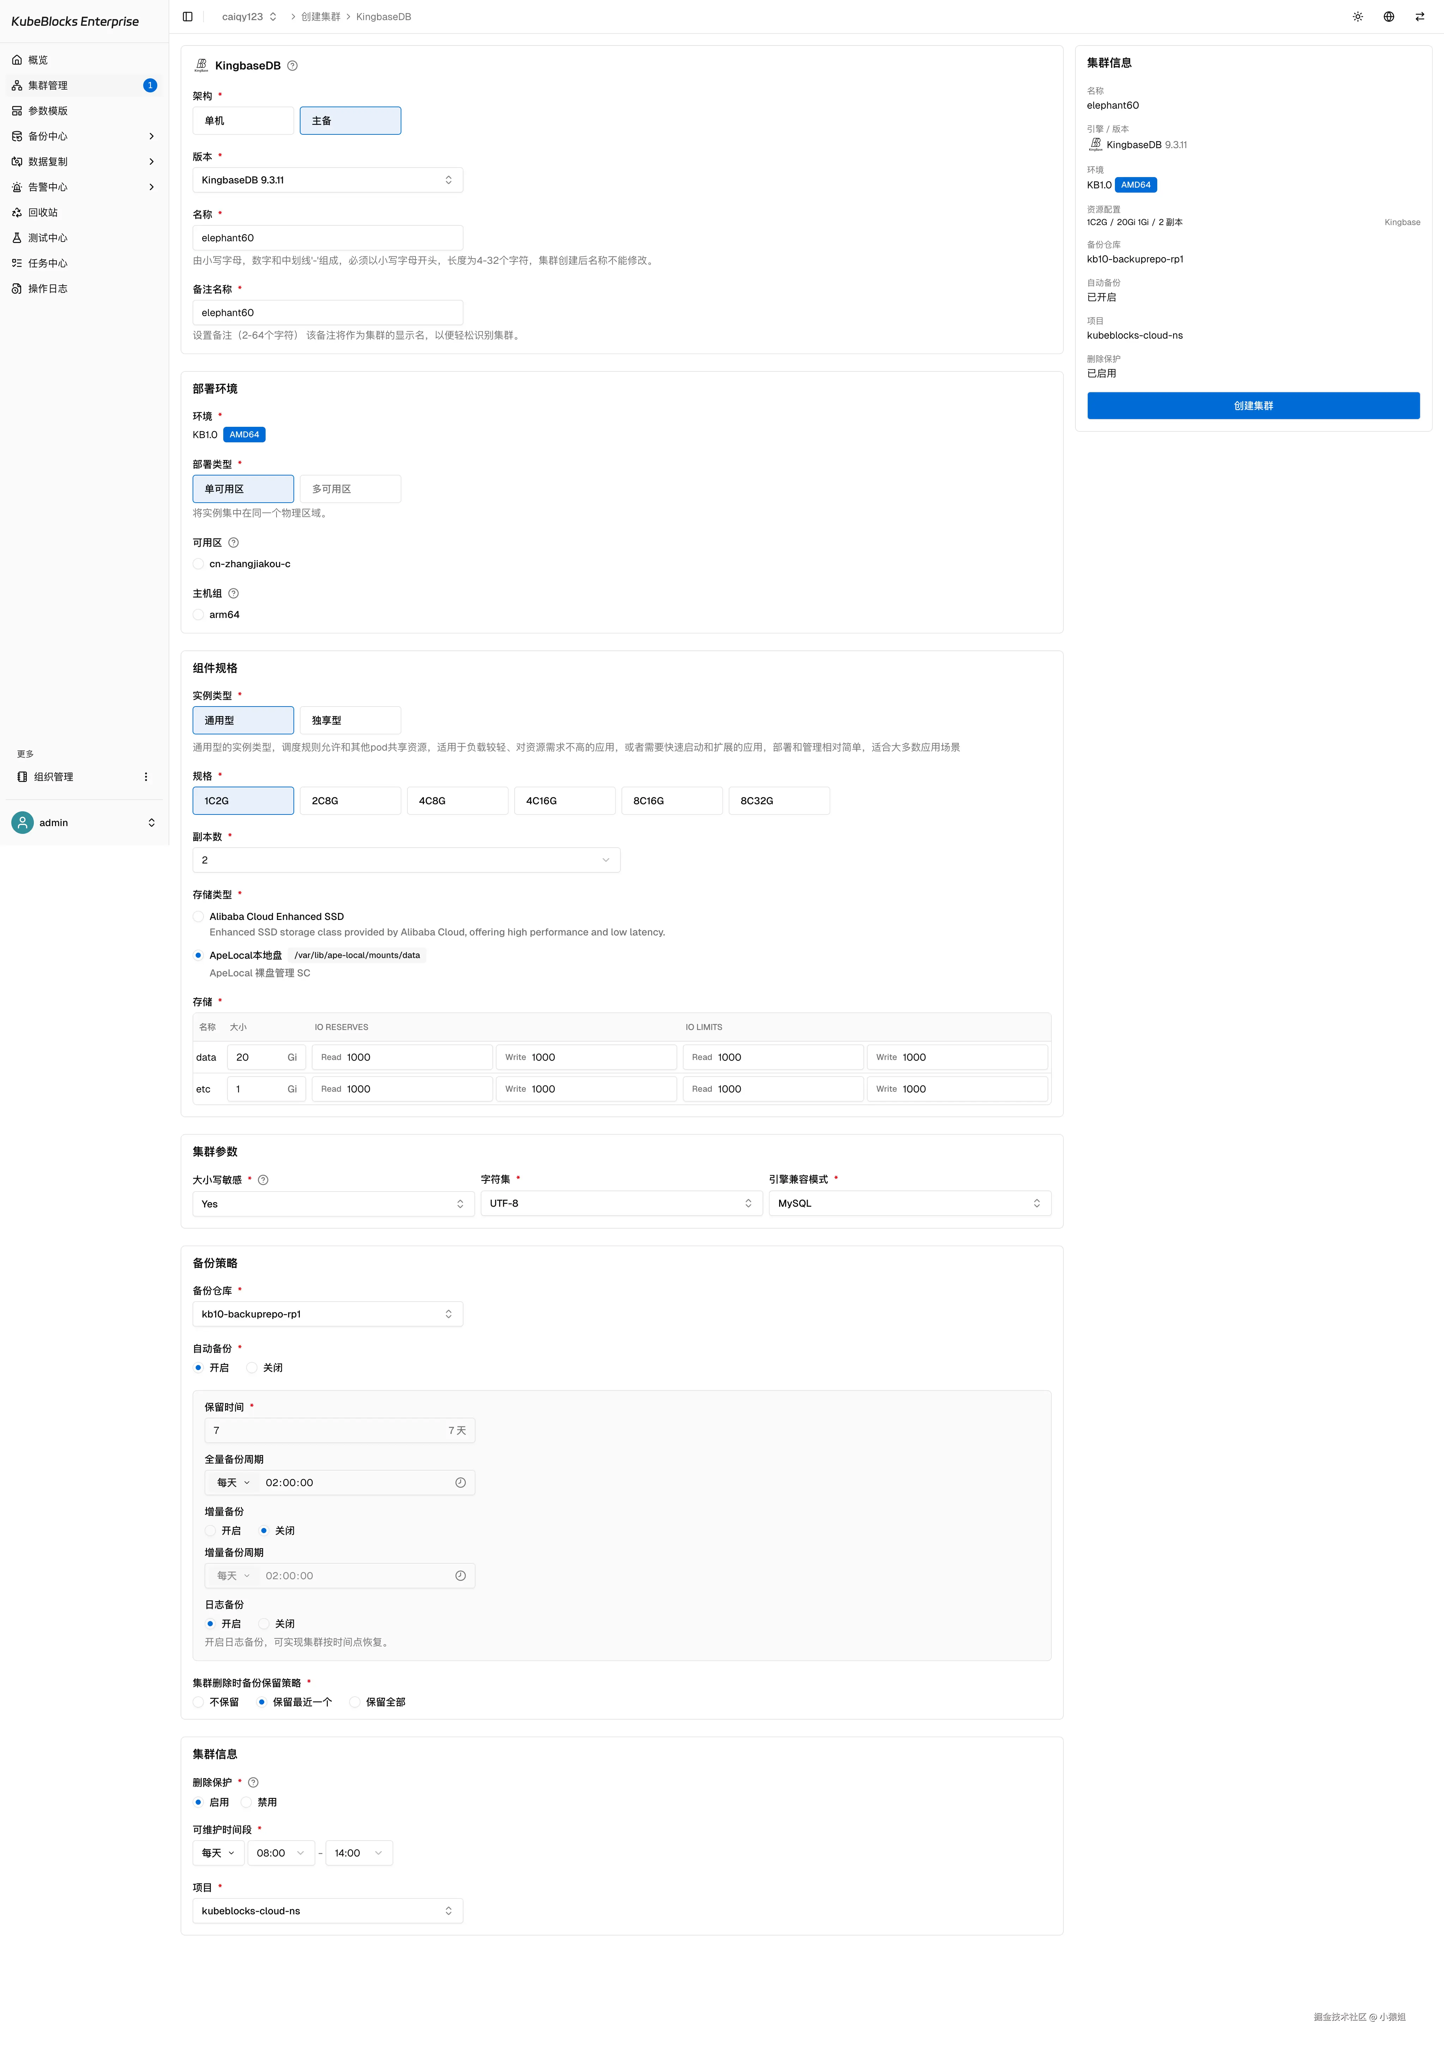Toggle the sidebar collapse icon
The height and width of the screenshot is (2060, 1444).
[187, 16]
